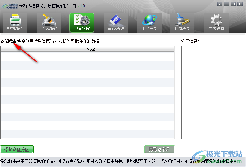
Task: Maximize the application window
Action: 233,4
